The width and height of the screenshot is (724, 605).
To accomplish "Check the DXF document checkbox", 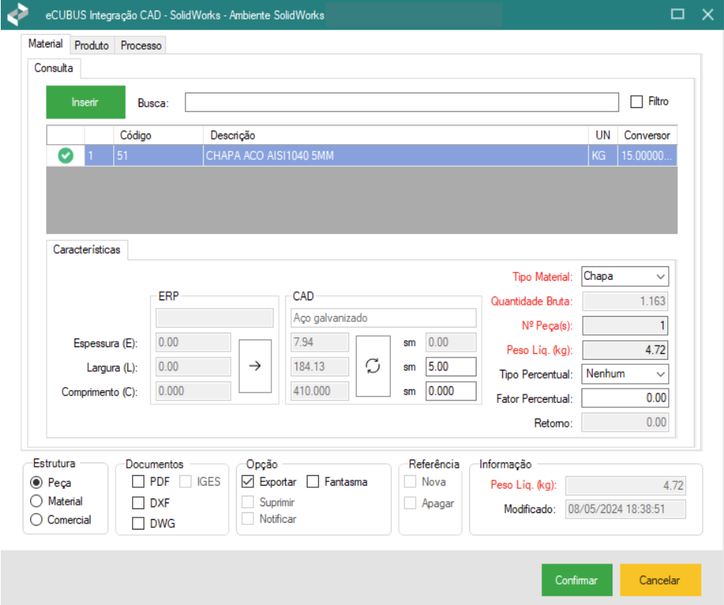I will [x=138, y=502].
